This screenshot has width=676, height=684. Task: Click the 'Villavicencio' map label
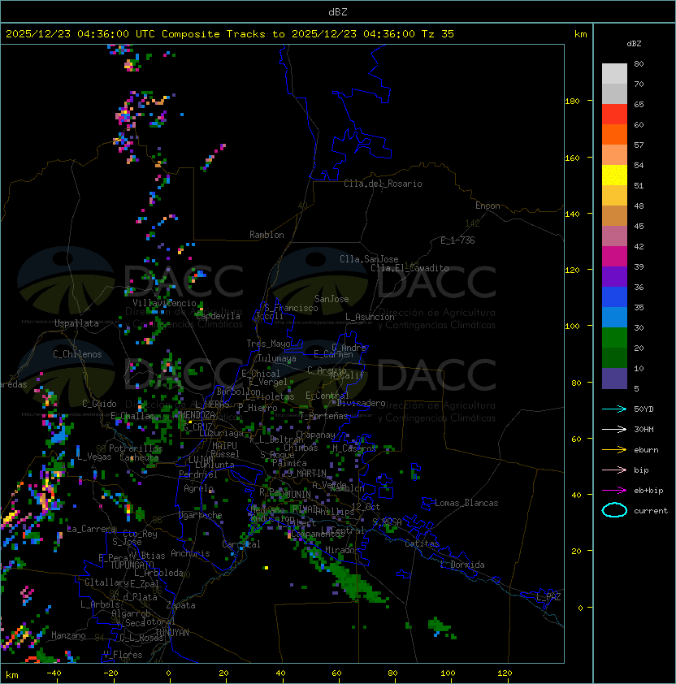point(164,303)
